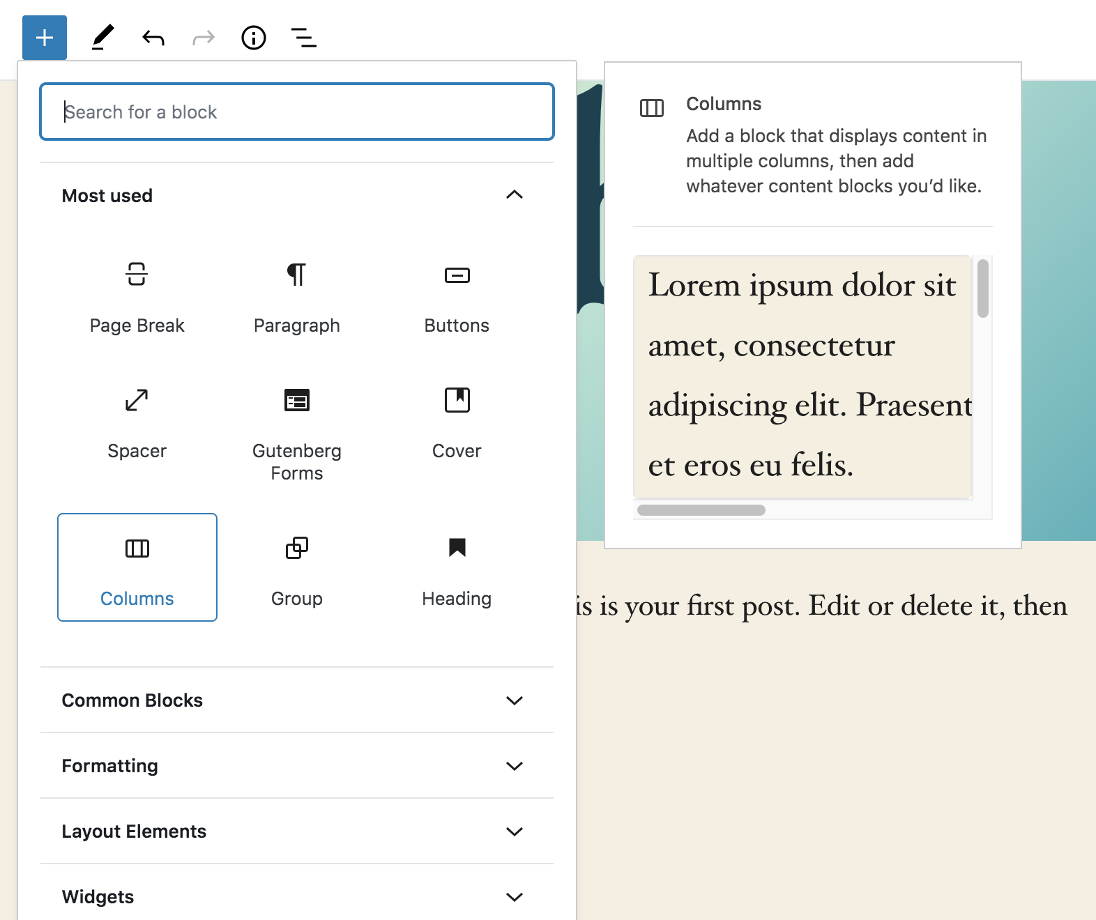Expand the Formatting section
1096x920 pixels.
(x=297, y=766)
